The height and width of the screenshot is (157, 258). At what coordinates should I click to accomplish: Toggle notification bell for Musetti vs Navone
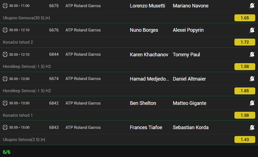pyautogui.click(x=252, y=6)
